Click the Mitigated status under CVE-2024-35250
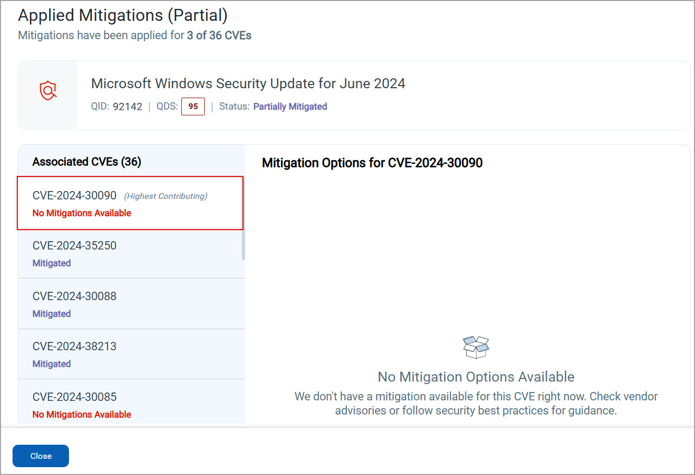Image resolution: width=695 pixels, height=475 pixels. (x=52, y=263)
